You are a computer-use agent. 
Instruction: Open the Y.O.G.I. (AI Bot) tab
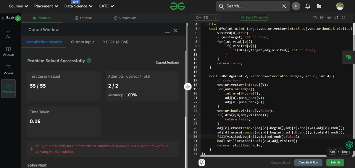click(116, 42)
